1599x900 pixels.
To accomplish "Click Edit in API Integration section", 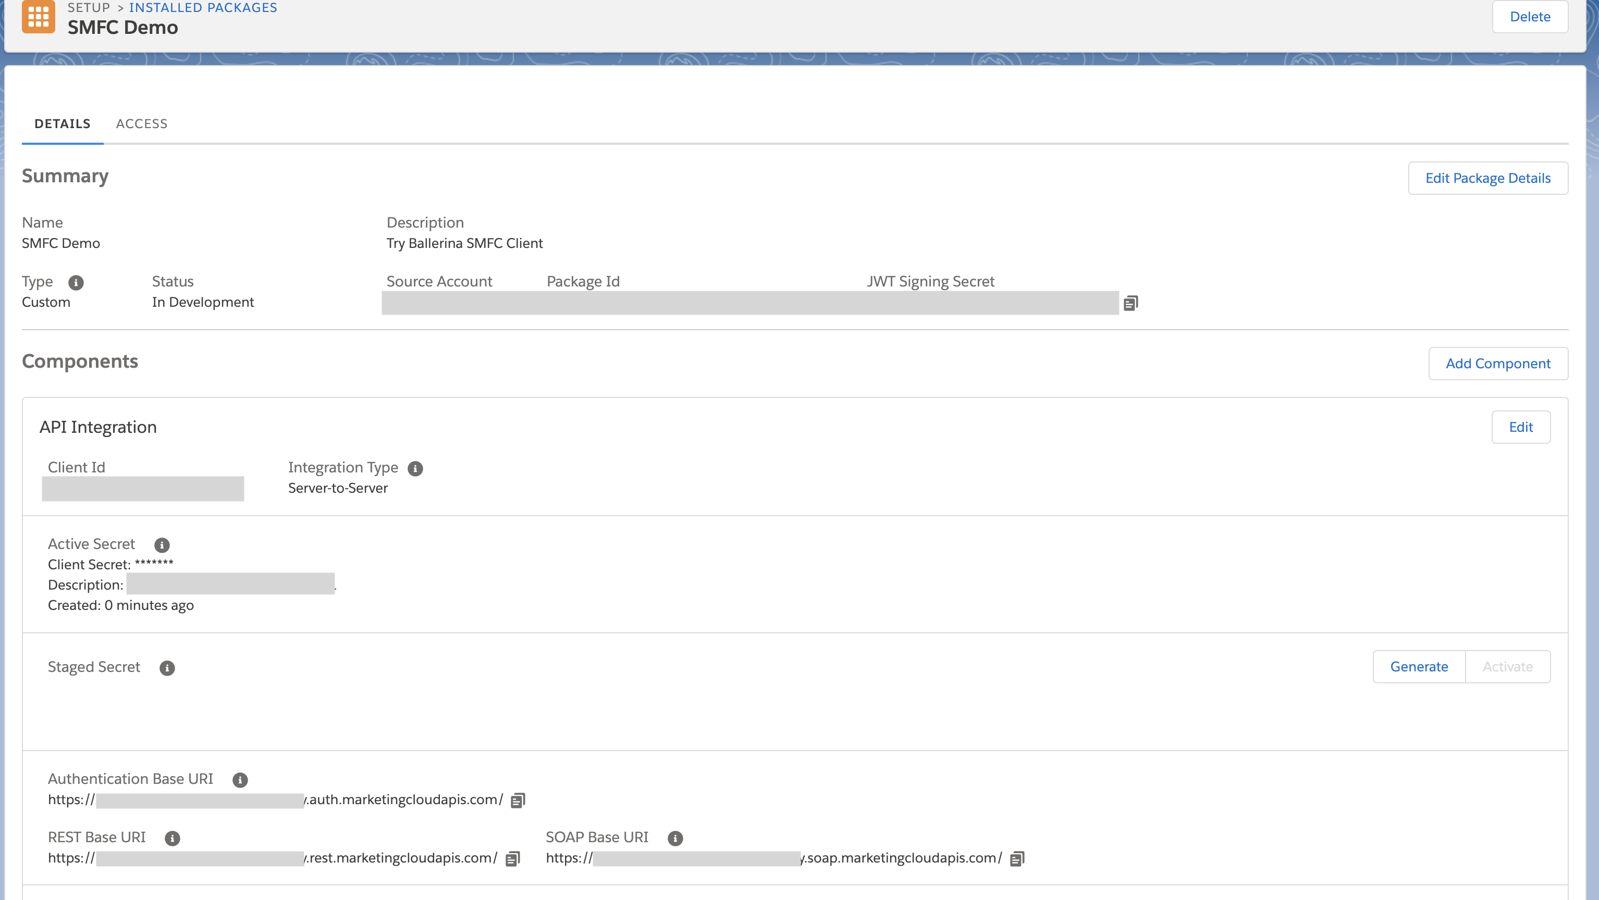I will pos(1521,427).
